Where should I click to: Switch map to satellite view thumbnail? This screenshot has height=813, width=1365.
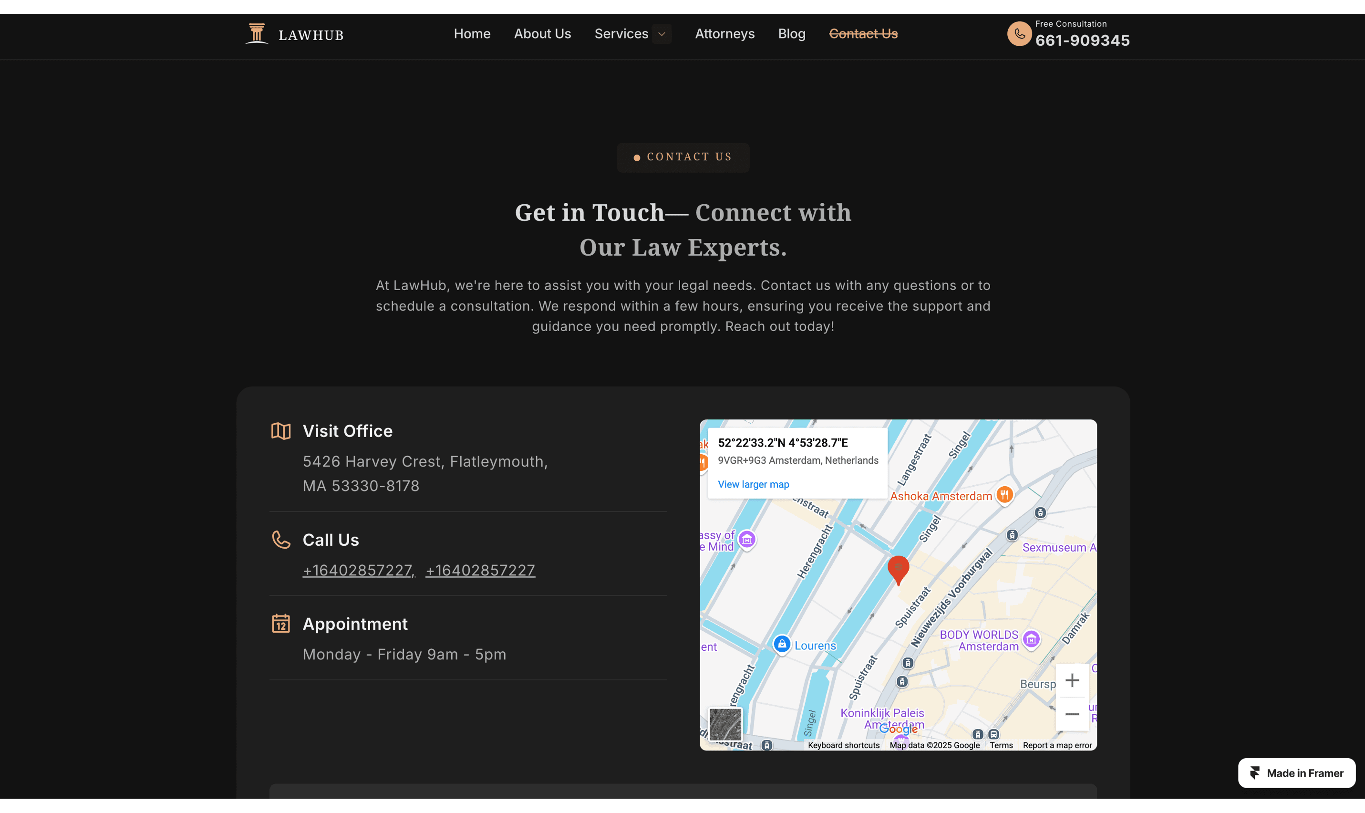point(725,724)
